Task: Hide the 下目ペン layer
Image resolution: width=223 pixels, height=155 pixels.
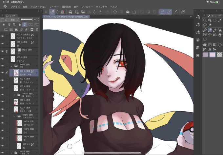Action: coord(2,59)
